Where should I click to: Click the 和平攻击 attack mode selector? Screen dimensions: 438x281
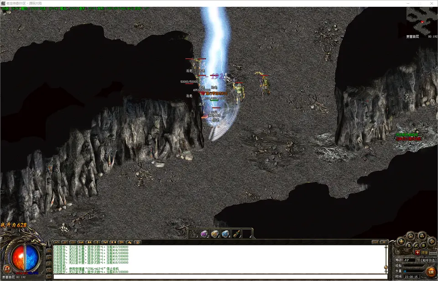[428, 260]
